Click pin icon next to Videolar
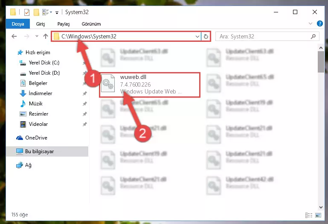 [84, 124]
